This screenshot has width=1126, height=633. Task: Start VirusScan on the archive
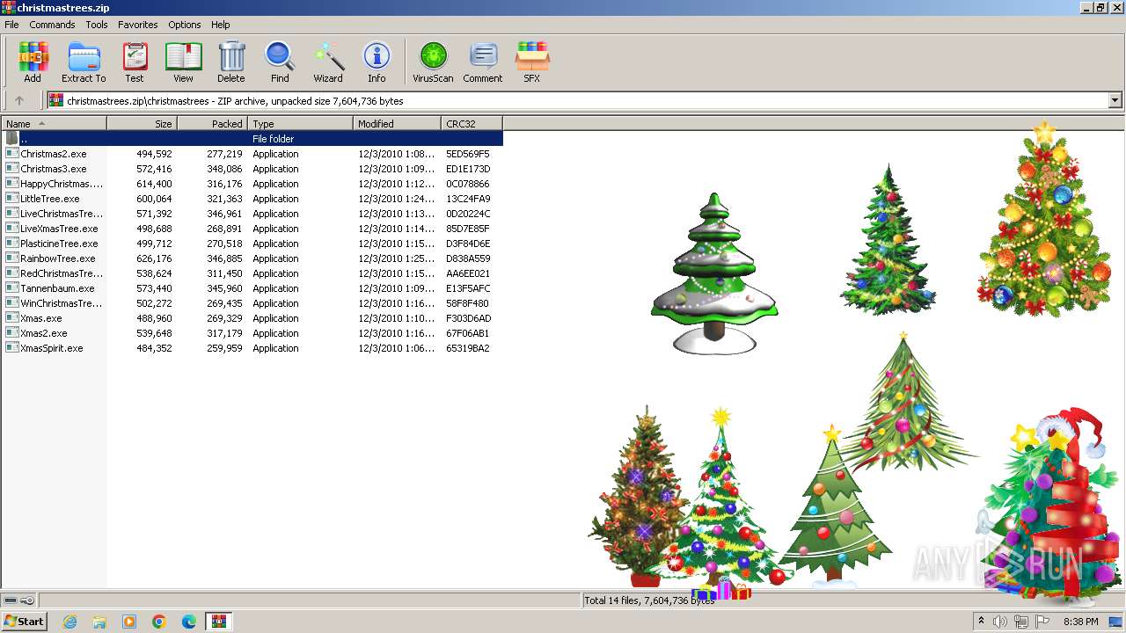point(433,62)
